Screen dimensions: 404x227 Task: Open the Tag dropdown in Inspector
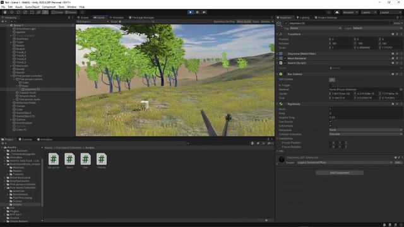click(316, 28)
